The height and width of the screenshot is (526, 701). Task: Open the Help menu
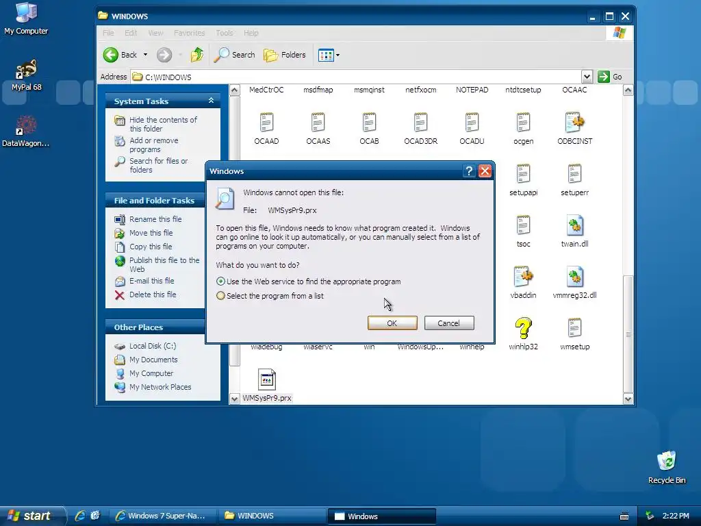[x=251, y=33]
